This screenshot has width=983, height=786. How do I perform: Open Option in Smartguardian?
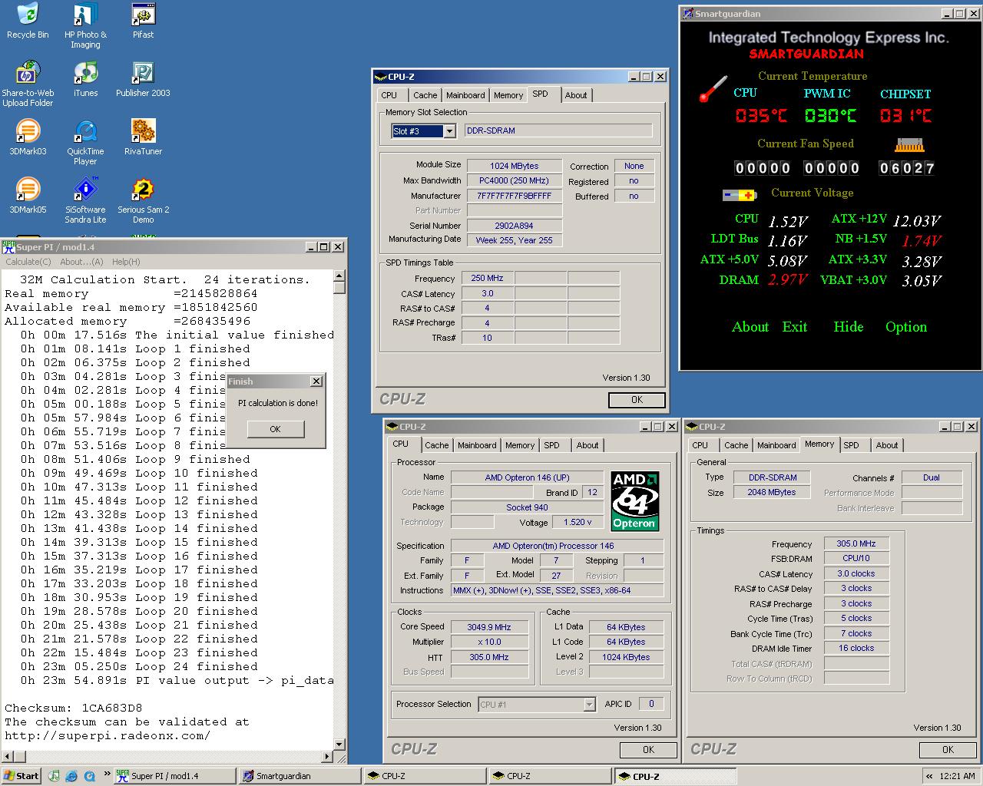tap(906, 327)
